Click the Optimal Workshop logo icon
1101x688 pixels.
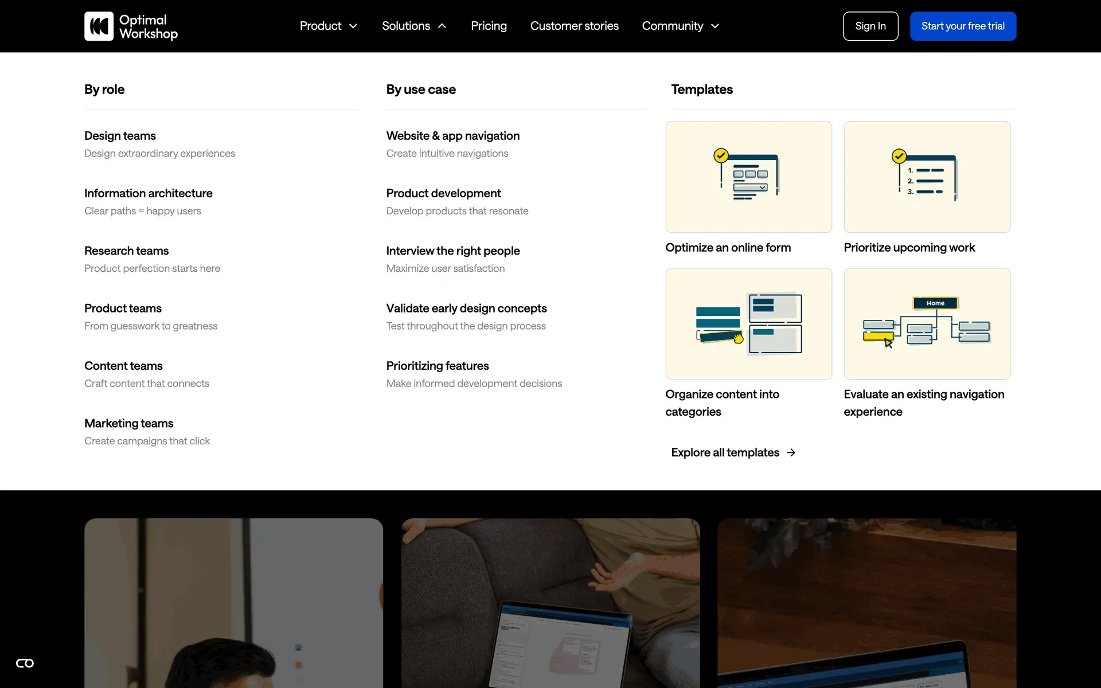(x=99, y=26)
